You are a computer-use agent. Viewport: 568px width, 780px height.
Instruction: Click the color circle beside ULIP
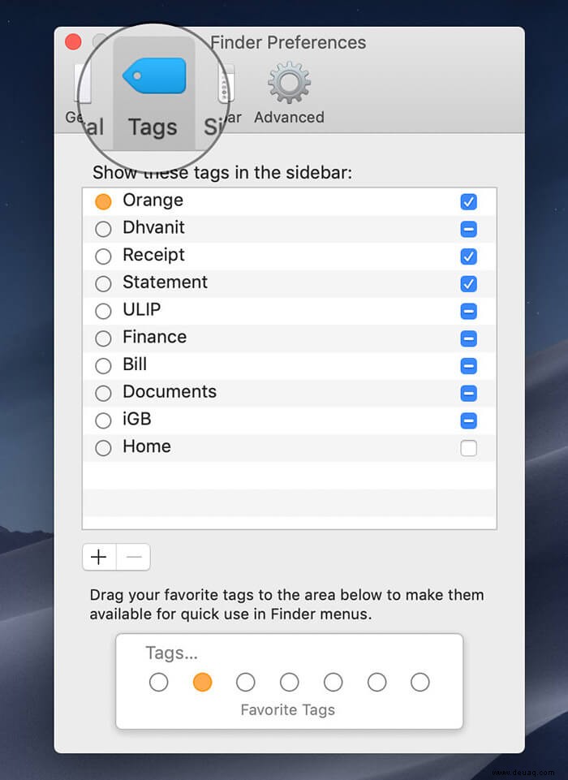[103, 311]
